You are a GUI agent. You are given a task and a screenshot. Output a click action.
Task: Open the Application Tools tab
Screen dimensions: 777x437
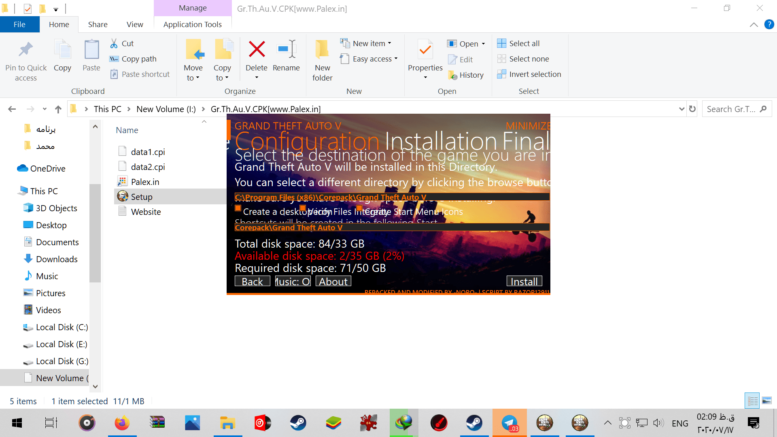tap(193, 24)
